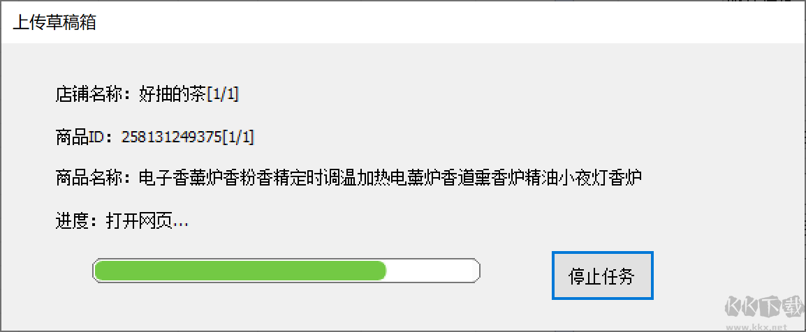
Task: Click the empty white part of progress bar
Action: click(432, 271)
